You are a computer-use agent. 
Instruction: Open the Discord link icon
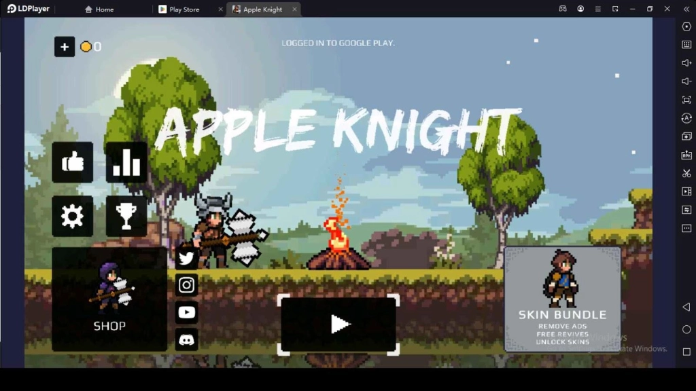tap(186, 339)
